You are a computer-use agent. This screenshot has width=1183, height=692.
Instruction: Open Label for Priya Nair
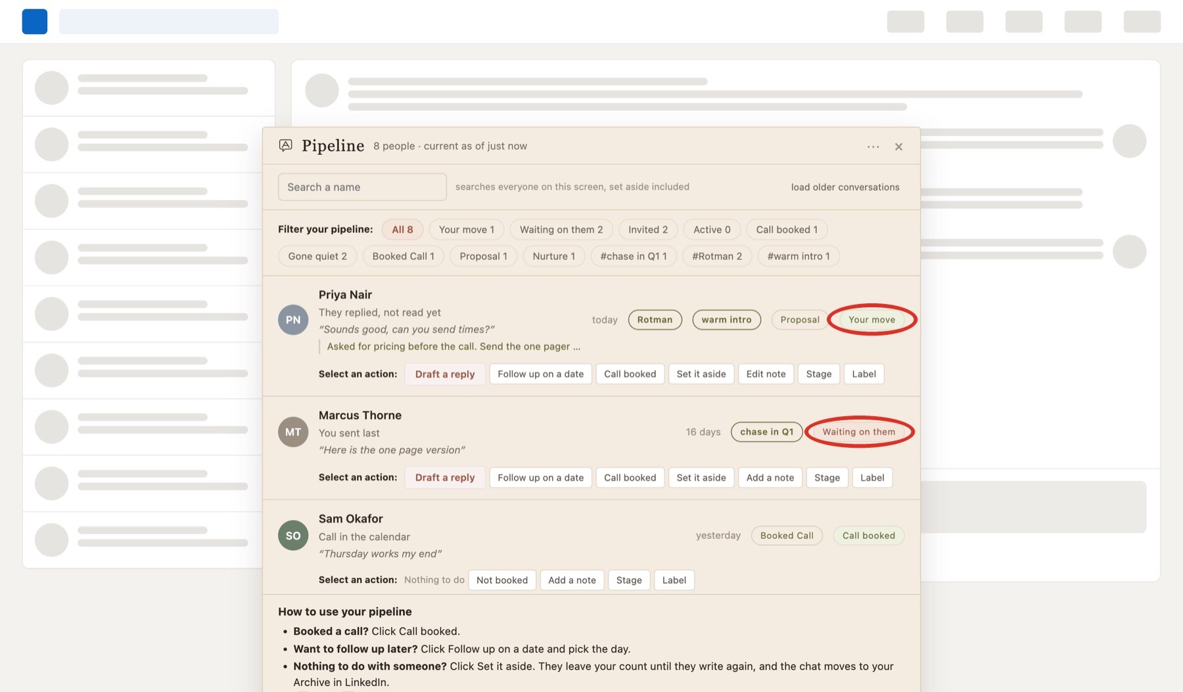(x=864, y=374)
